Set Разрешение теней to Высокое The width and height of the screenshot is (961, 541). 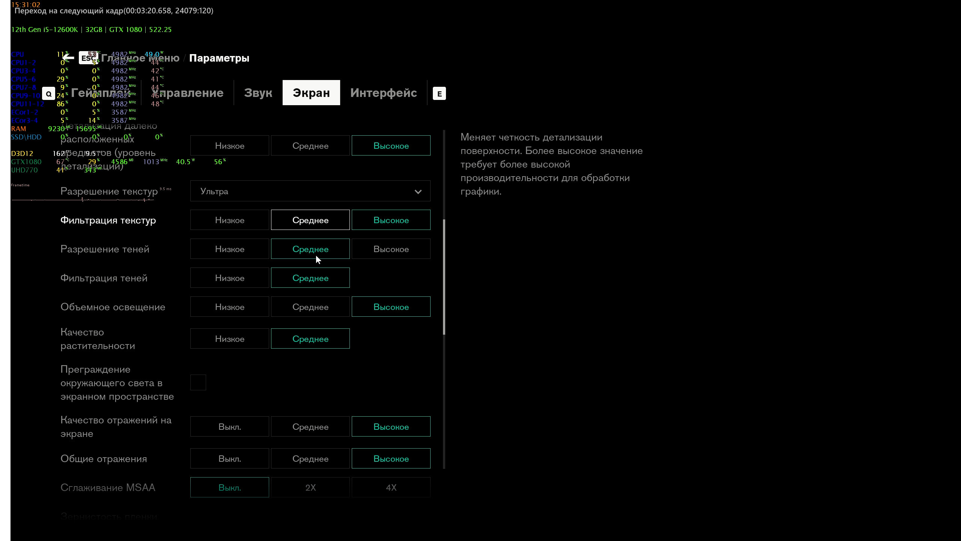pos(391,249)
